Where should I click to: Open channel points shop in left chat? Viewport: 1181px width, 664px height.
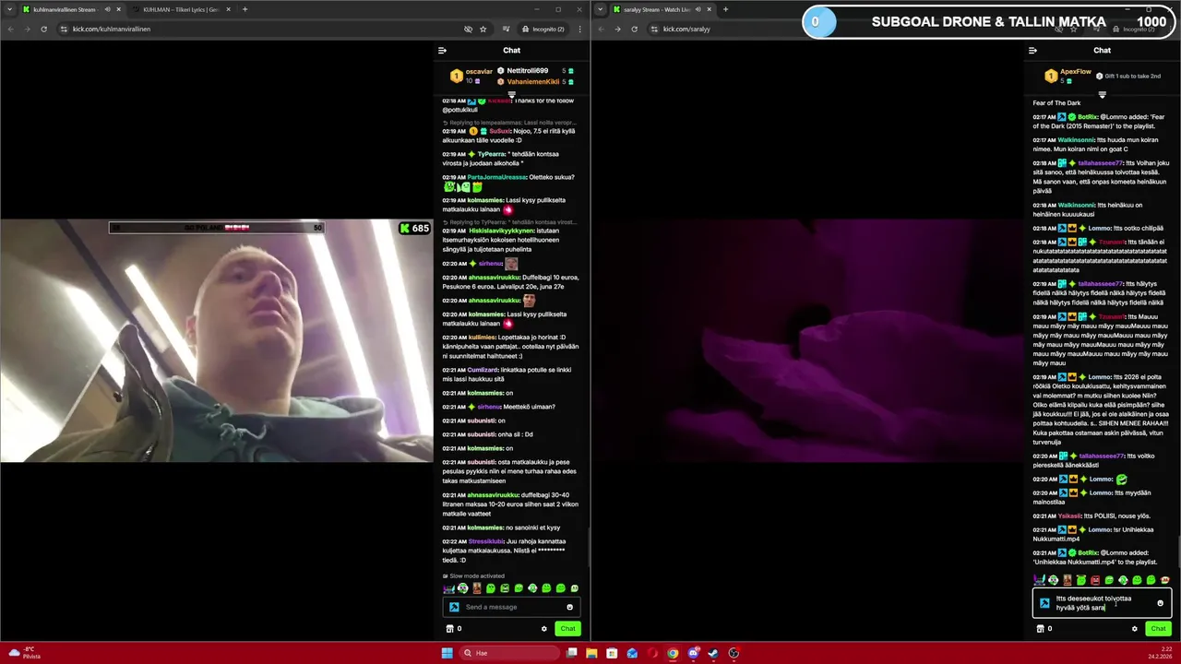point(450,629)
